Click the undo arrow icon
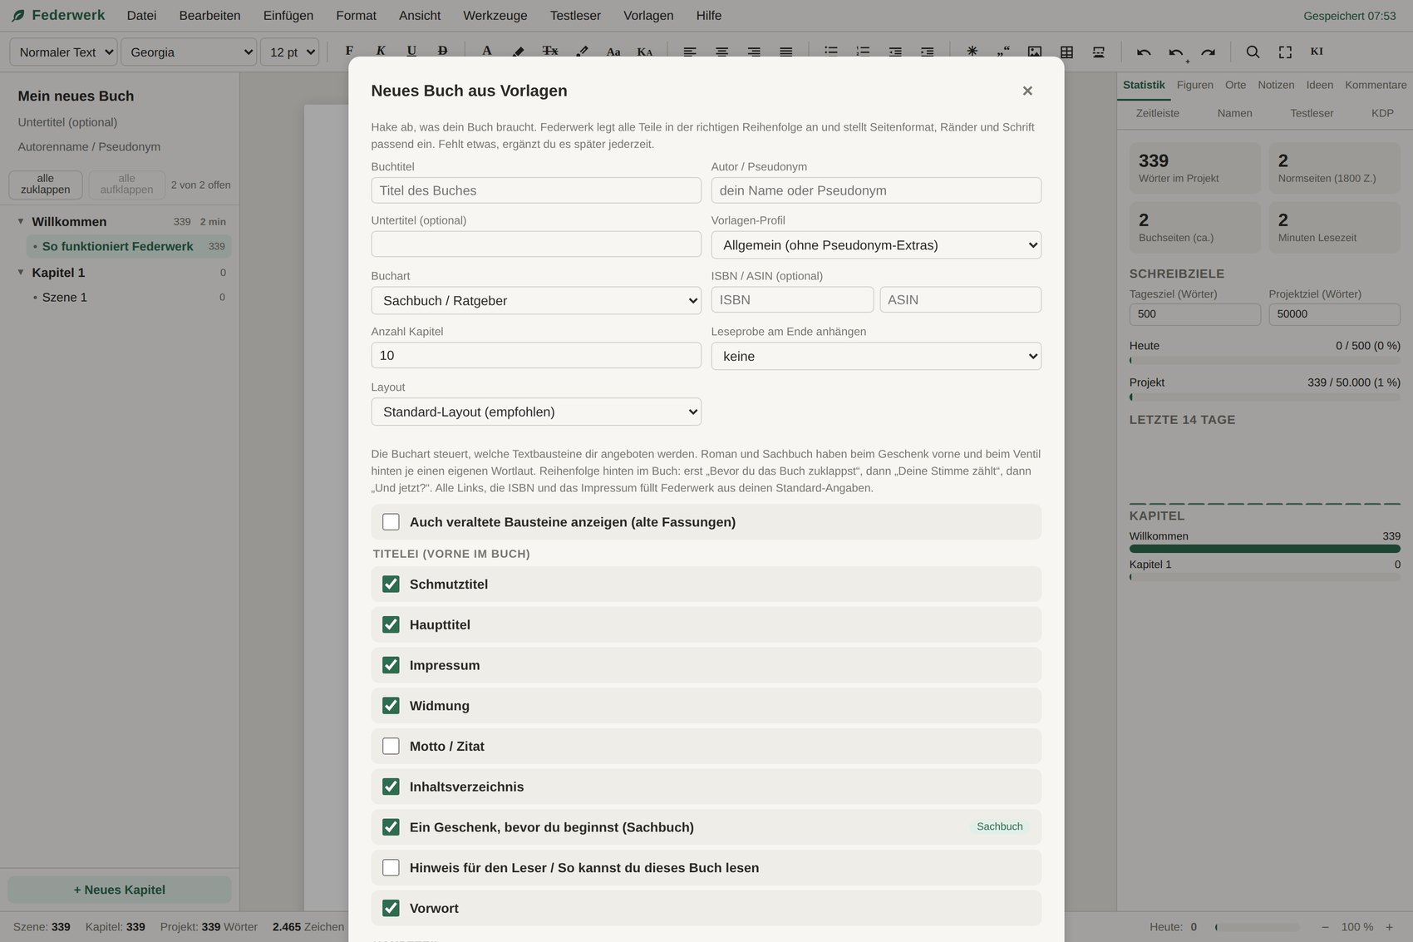The width and height of the screenshot is (1413, 942). pos(1144,52)
